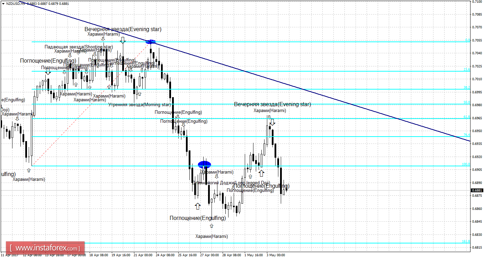Click the 25 Apr 16:00 time axis label

tap(187, 255)
